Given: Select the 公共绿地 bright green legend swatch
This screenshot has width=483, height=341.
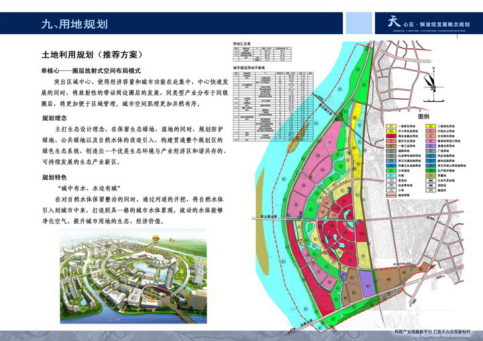Looking at the screenshot, I should 391,171.
